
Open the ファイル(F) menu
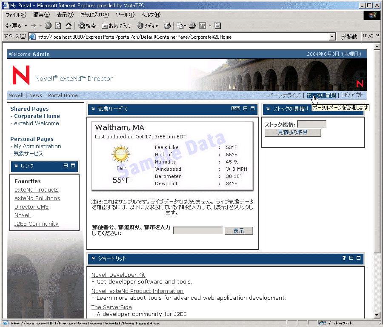click(16, 15)
